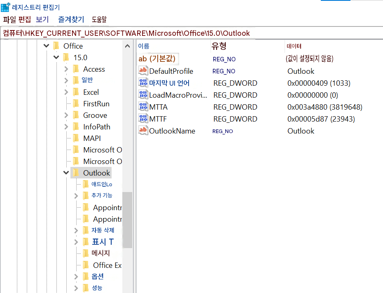Click the 일반 folder icon
Viewport: 383px width, 293px height.
[76, 80]
